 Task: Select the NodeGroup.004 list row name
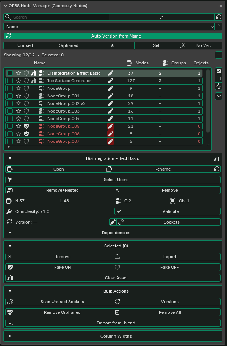tap(63, 119)
